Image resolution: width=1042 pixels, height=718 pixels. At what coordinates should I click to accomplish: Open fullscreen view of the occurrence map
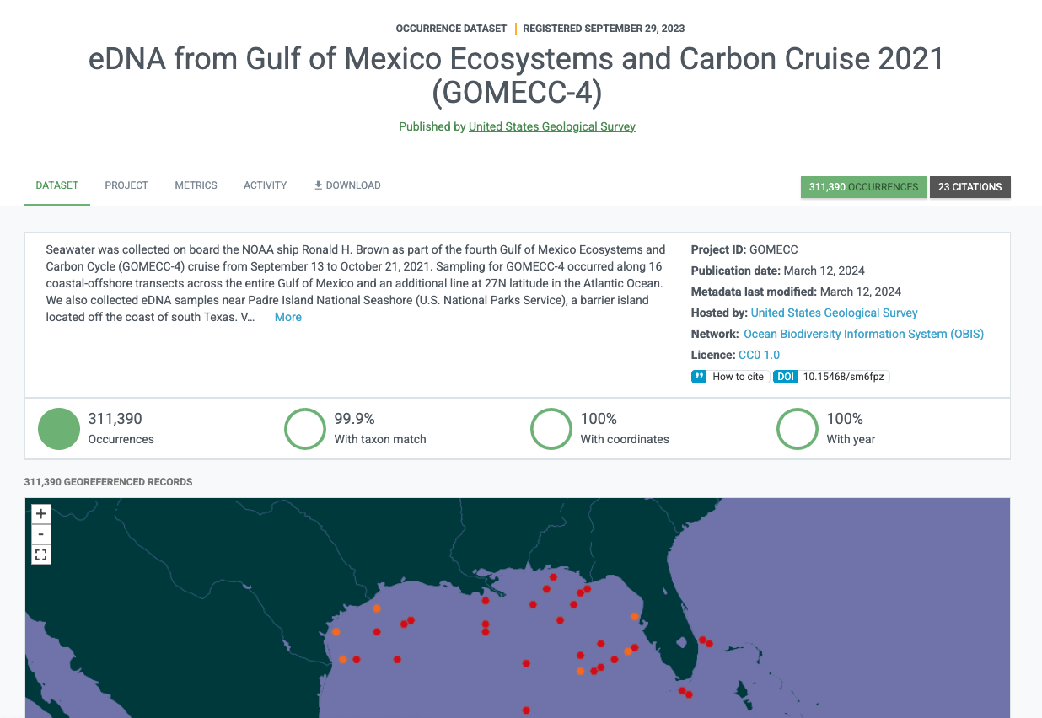coord(40,555)
